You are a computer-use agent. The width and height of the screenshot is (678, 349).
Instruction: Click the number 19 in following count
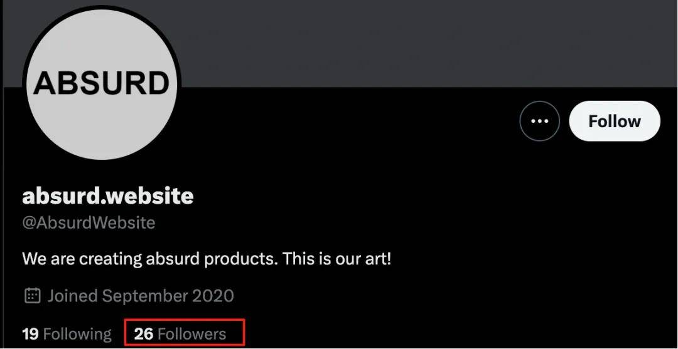click(x=30, y=333)
